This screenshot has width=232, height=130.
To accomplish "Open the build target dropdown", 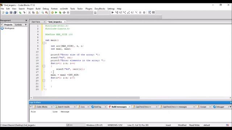I will pos(82,13).
